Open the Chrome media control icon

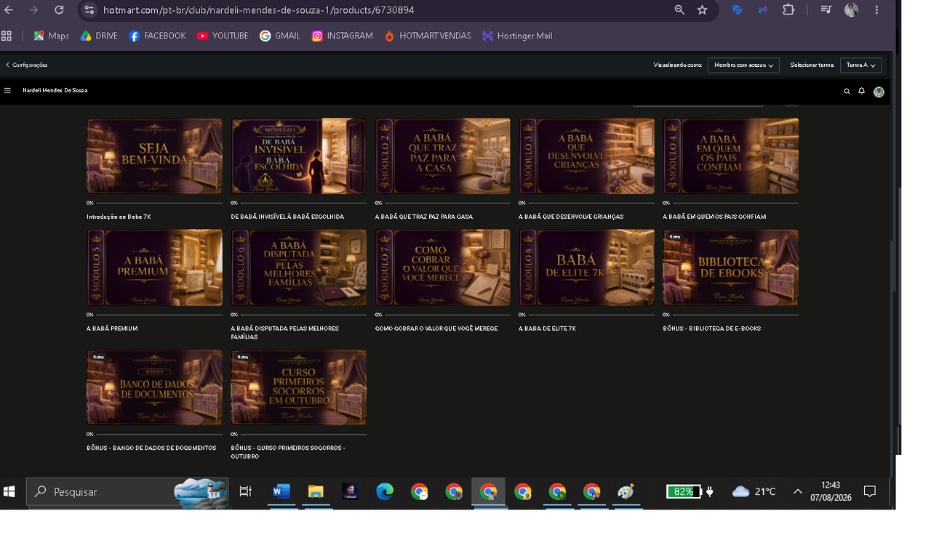click(x=826, y=10)
